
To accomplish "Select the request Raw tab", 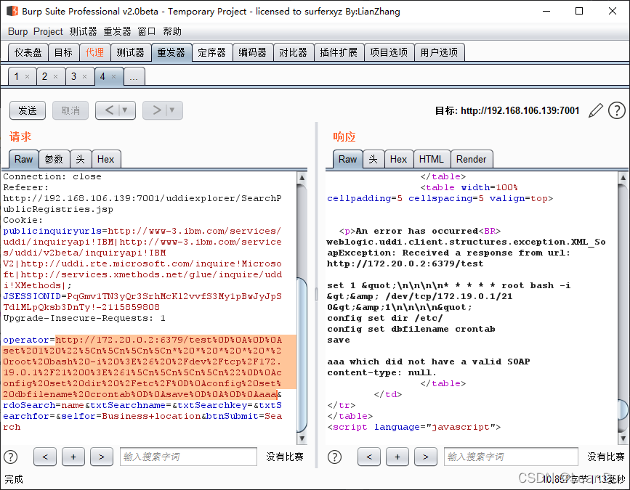I will pos(24,159).
